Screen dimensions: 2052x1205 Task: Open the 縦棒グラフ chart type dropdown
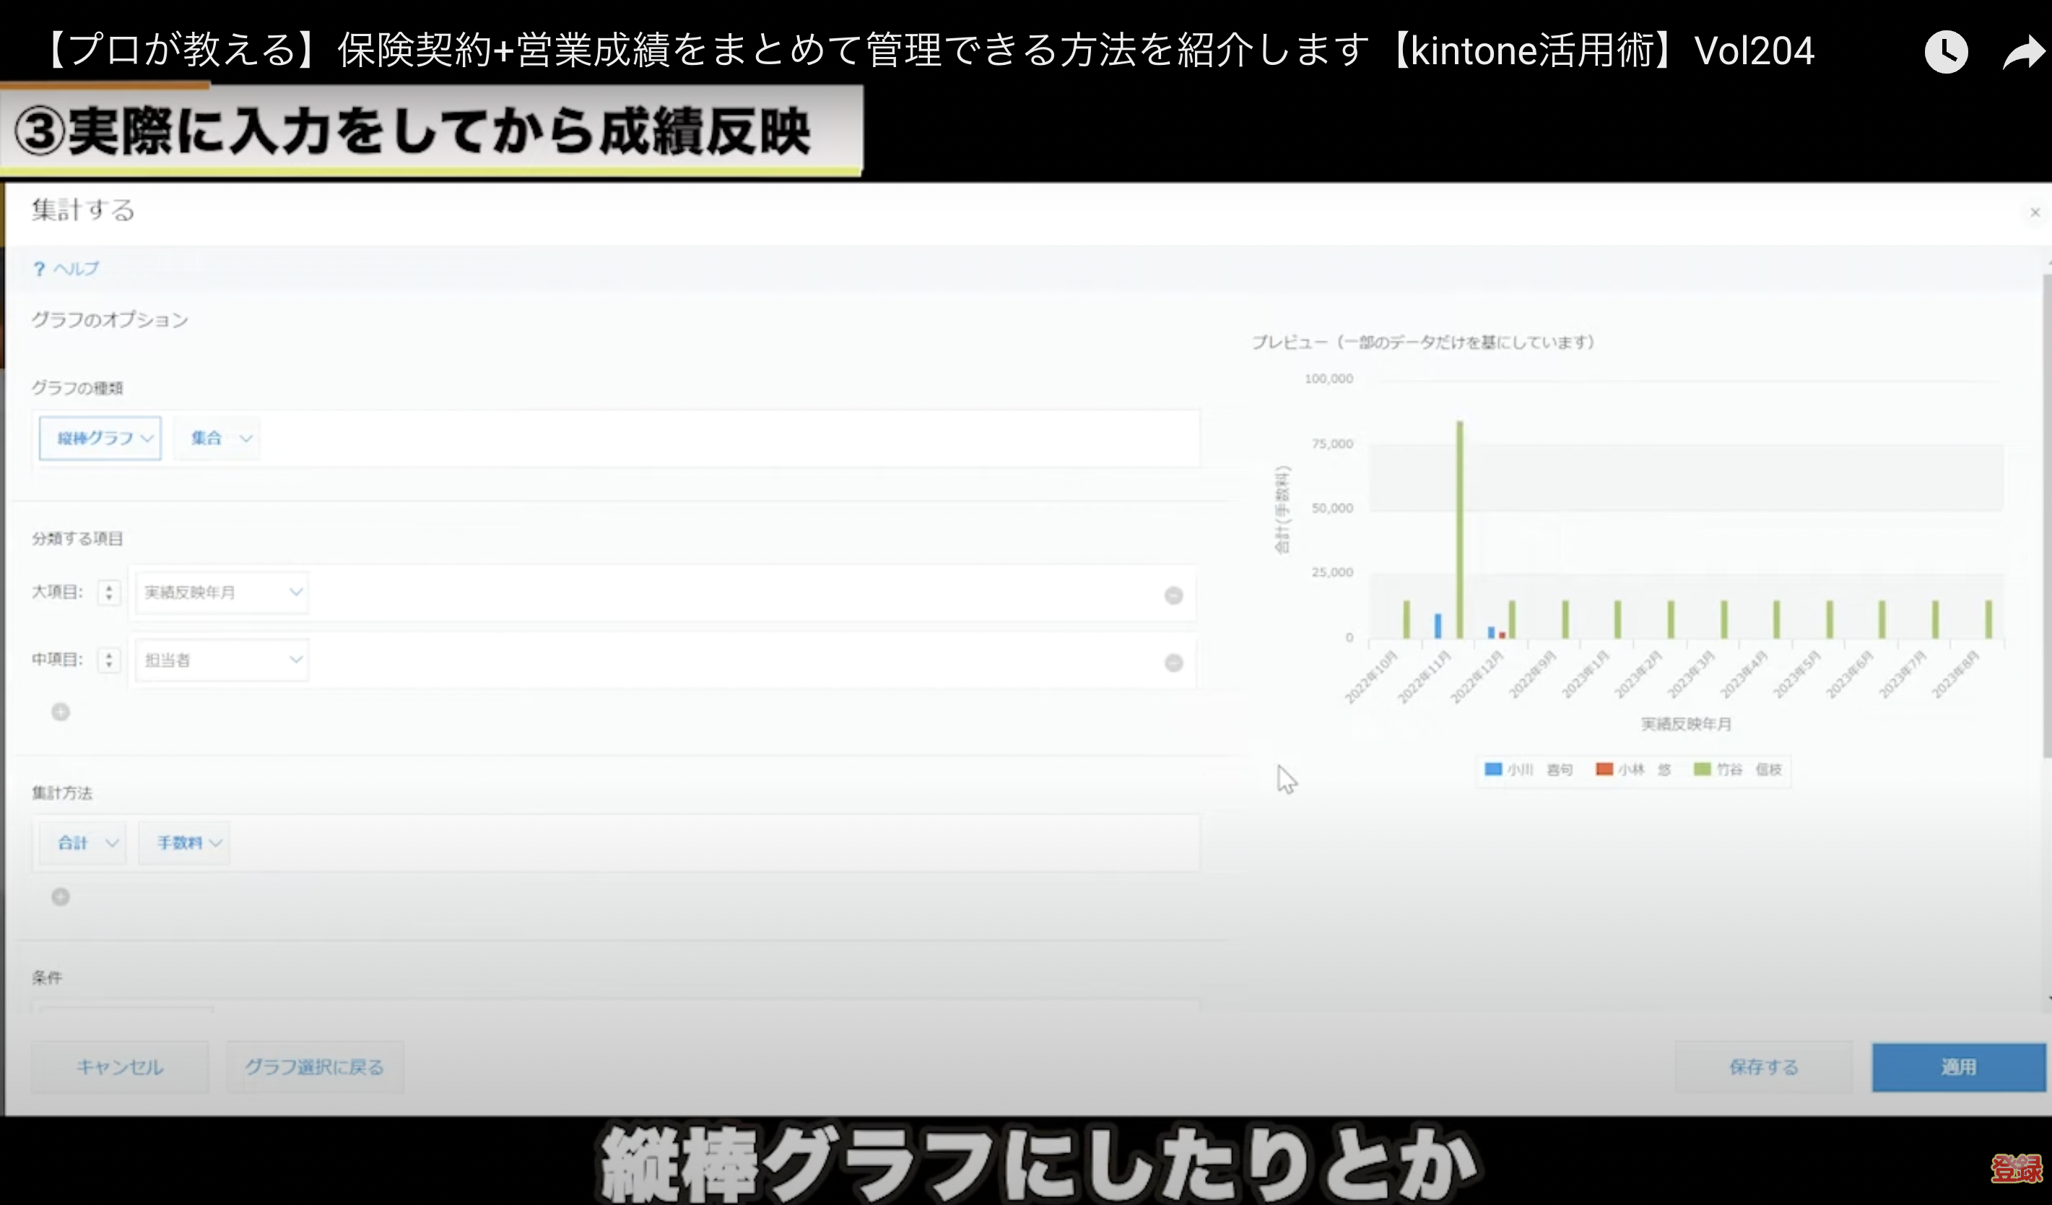101,439
